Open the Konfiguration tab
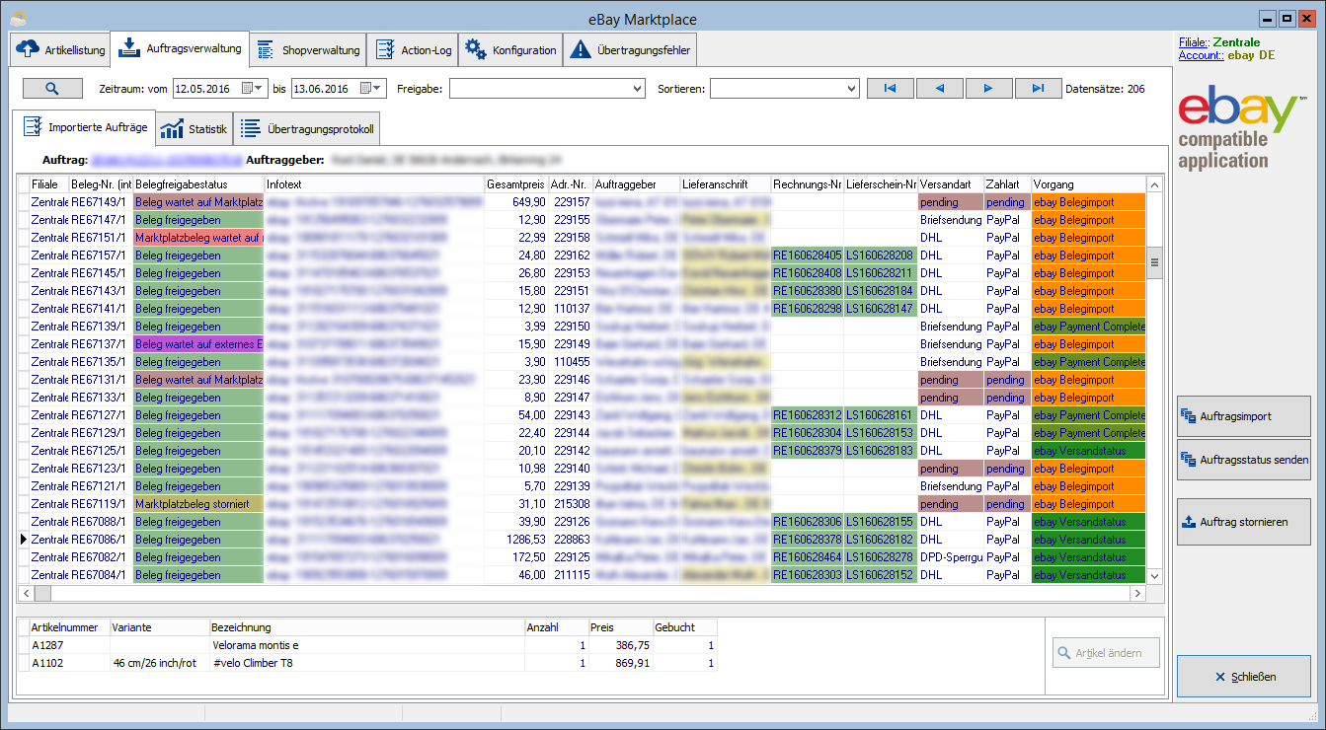 click(509, 50)
